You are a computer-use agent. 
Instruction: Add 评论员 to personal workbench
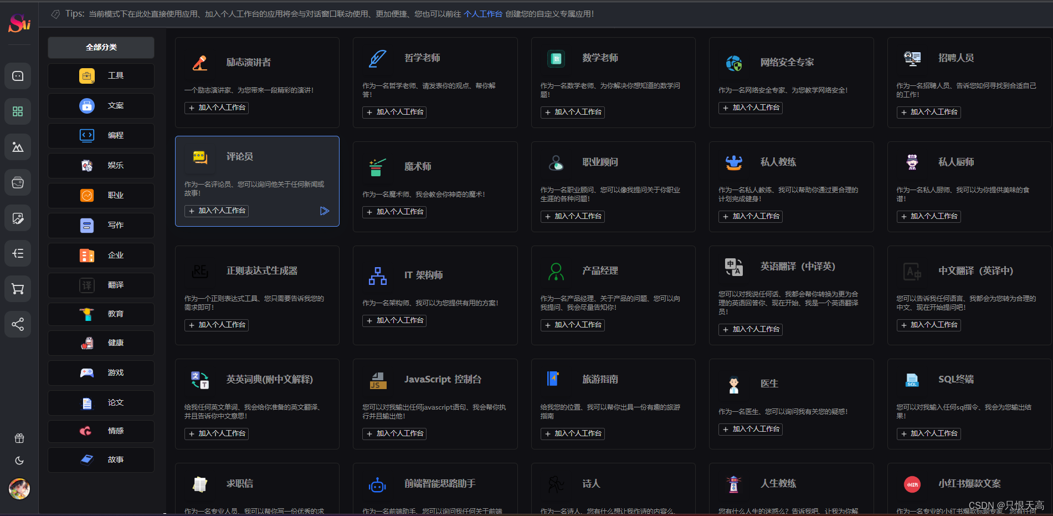217,211
